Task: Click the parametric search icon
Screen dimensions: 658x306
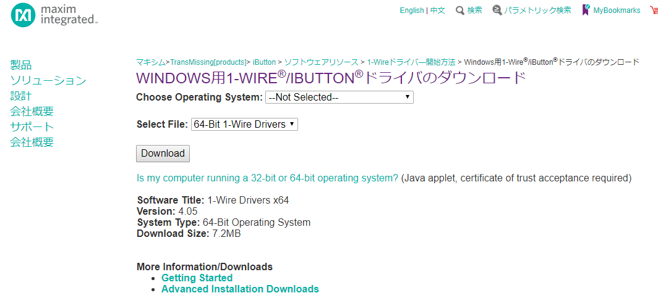Action: tap(497, 10)
